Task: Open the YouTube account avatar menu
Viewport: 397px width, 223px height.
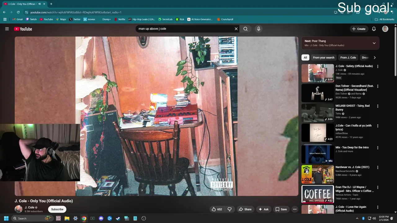Action: (x=385, y=29)
